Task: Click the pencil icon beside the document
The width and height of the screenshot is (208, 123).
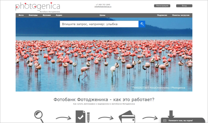Action: point(88,117)
